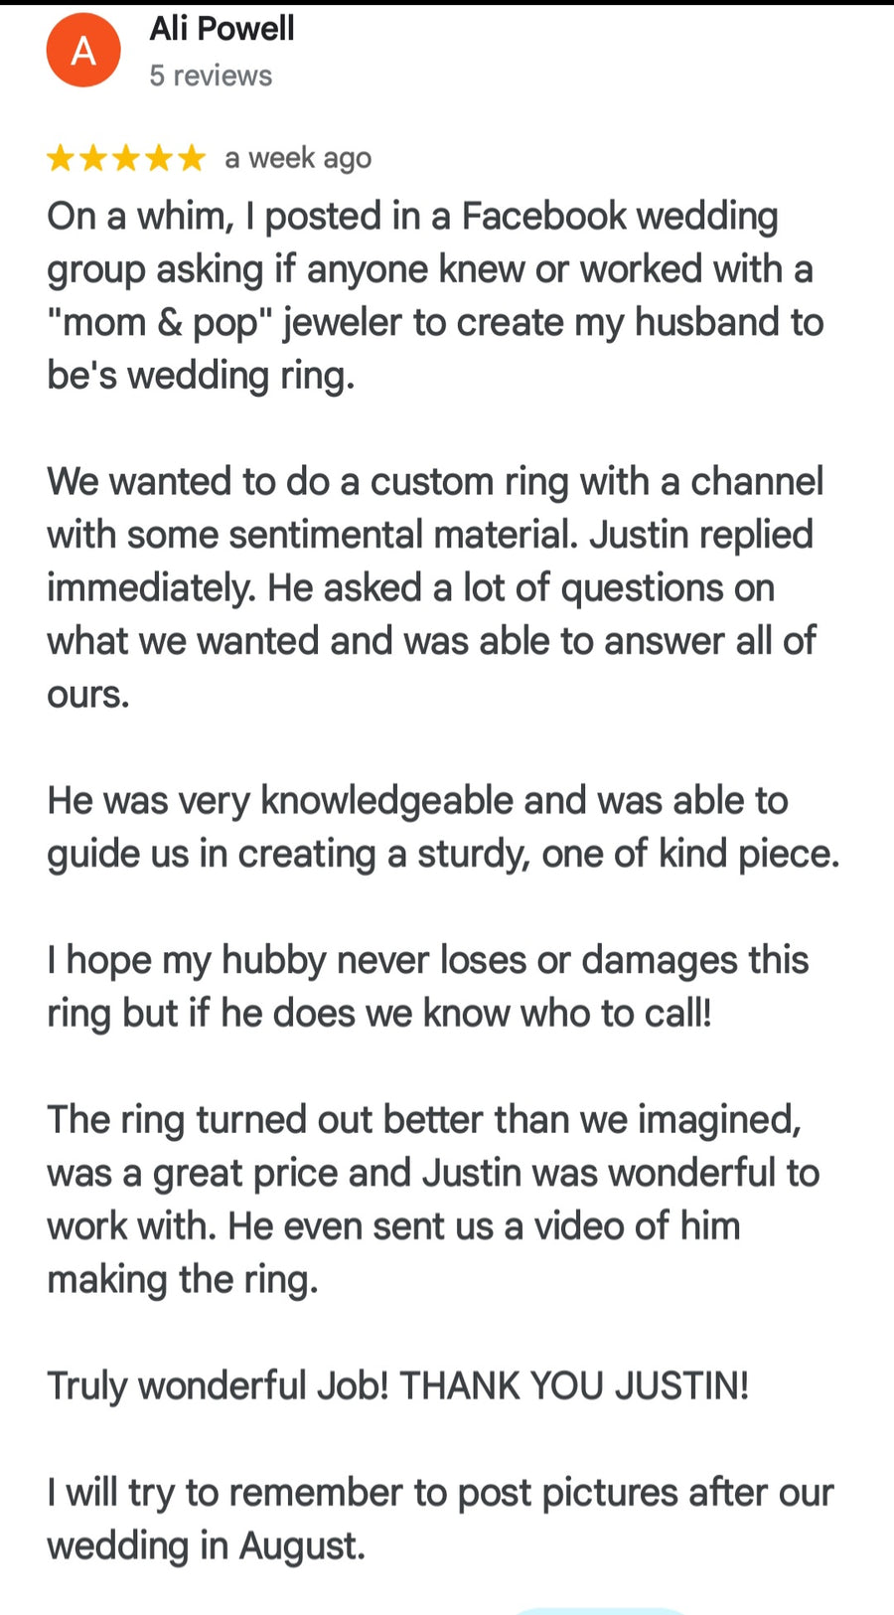This screenshot has width=894, height=1615.
Task: Click the quoted "mom & pop" phrase
Action: (x=159, y=323)
